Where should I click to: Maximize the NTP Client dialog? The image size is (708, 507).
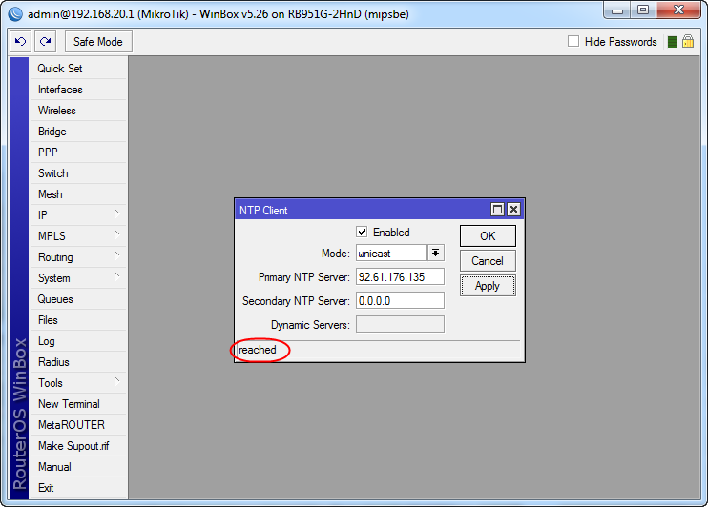(x=497, y=210)
